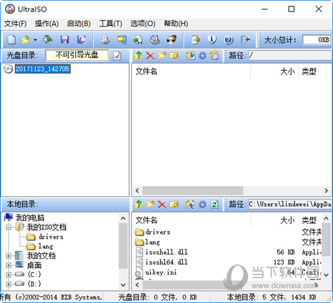The image size is (333, 303).
Task: Click the disc file list scroll right arrow
Action: [326, 190]
